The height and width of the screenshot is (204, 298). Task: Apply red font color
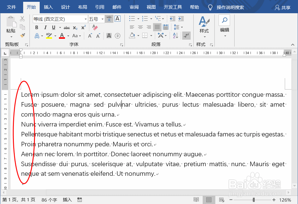coord(62,35)
